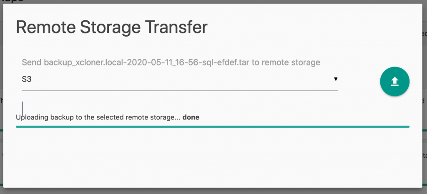The width and height of the screenshot is (427, 194).
Task: Click the Uploading backup status message
Action: tap(108, 117)
